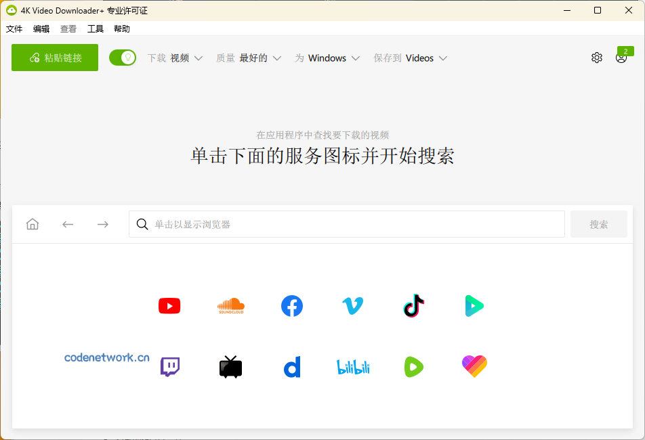The width and height of the screenshot is (645, 440).
Task: Open the TikTok service page
Action: (x=413, y=306)
